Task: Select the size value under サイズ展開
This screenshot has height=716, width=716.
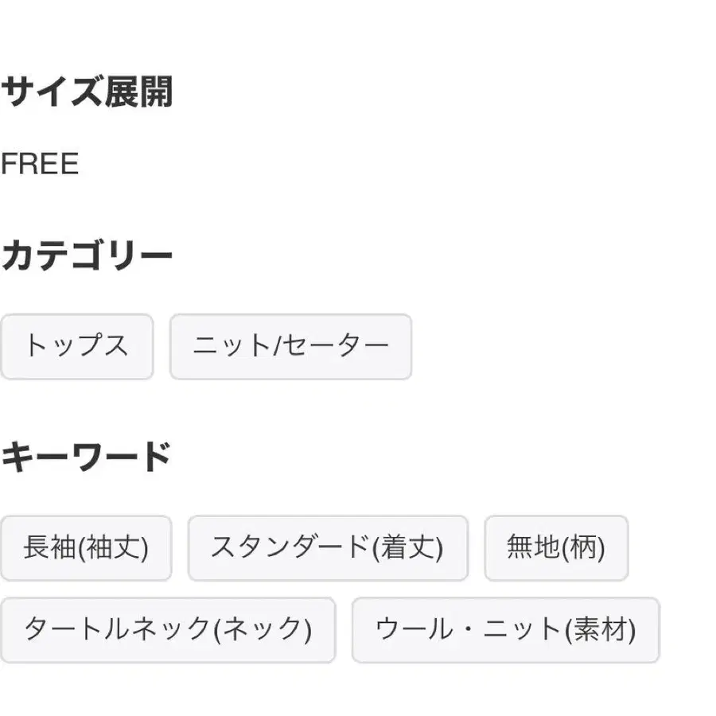Action: [x=40, y=165]
